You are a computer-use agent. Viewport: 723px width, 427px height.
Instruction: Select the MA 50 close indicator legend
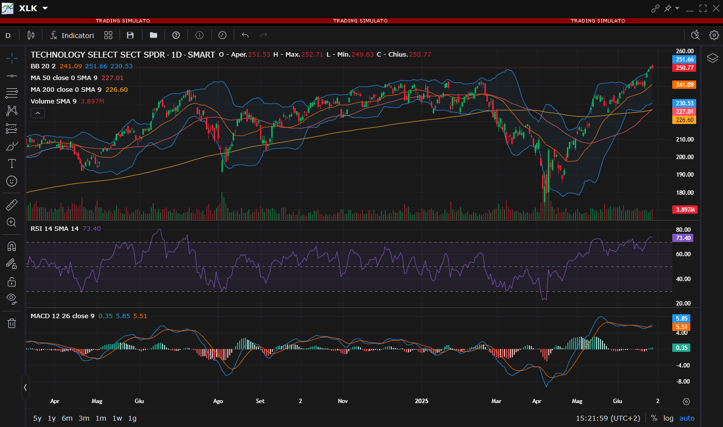64,78
